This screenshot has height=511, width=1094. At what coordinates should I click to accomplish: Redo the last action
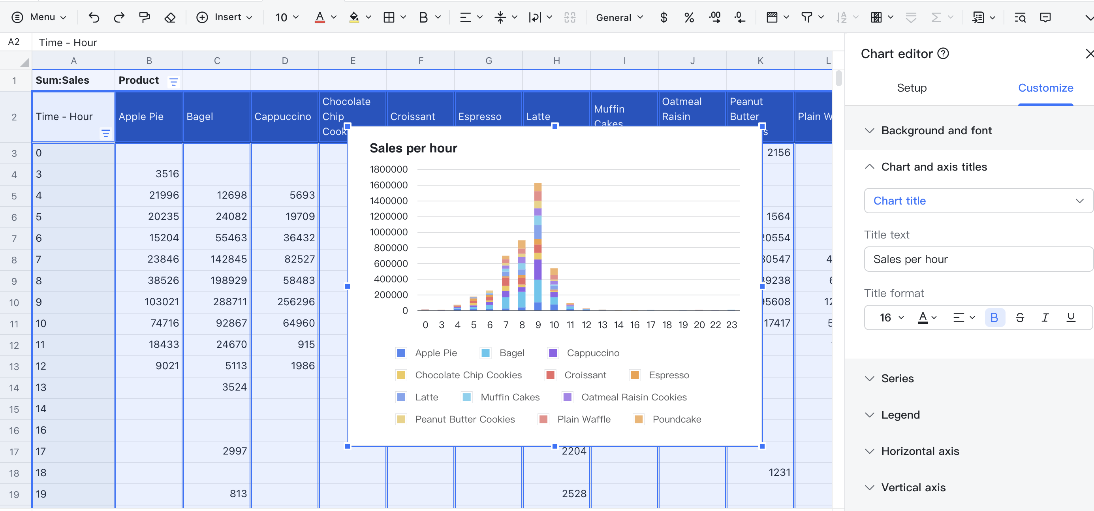[x=119, y=17]
